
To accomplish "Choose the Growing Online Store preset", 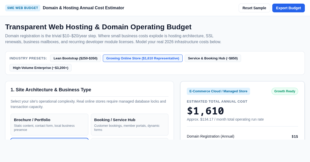I will 143,58.
